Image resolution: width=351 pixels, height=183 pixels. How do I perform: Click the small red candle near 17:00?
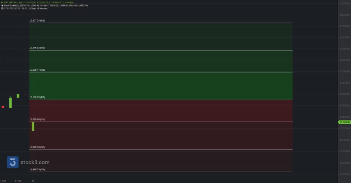click(x=3, y=107)
